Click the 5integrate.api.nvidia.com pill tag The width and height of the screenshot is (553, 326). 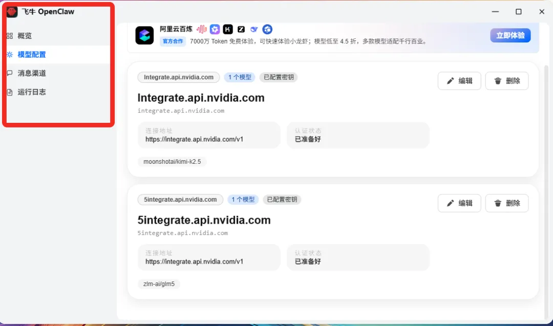[x=180, y=200]
